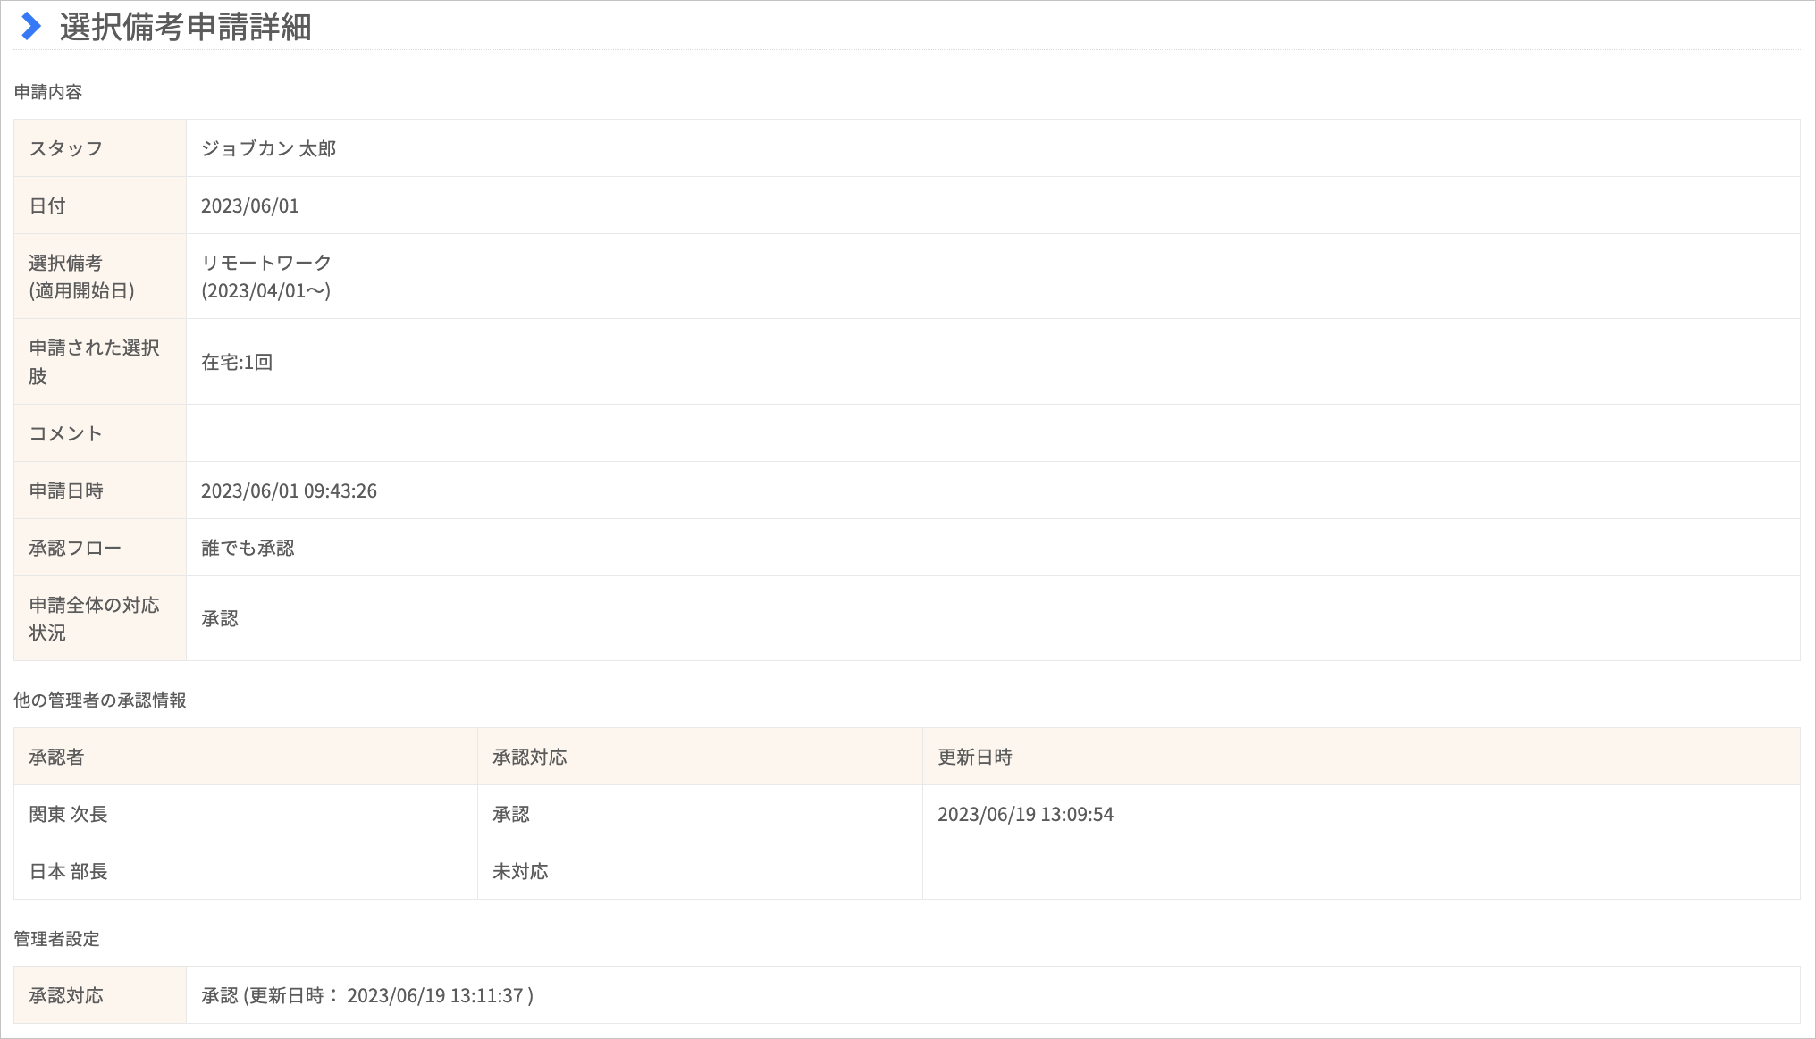
Task: Click the 更新日時 column header
Action: pyautogui.click(x=974, y=757)
